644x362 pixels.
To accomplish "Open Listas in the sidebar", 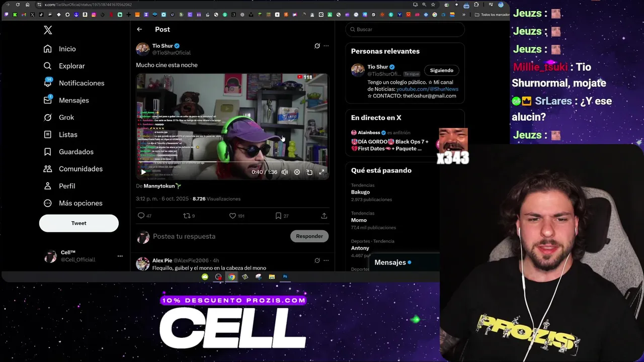I will [60, 134].
